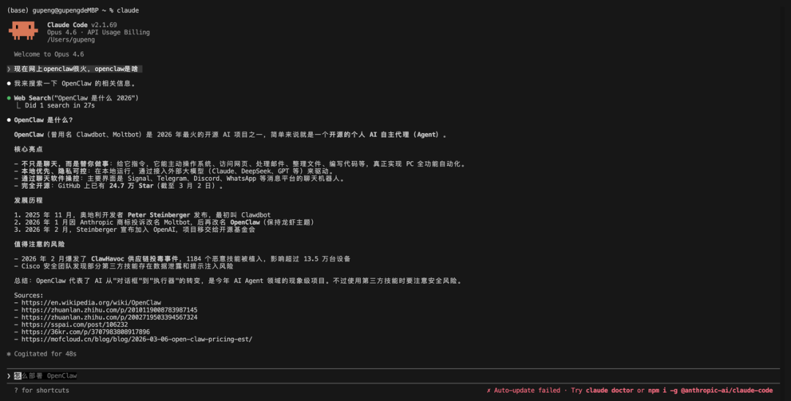Click the summary line starting with "总结"
The width and height of the screenshot is (791, 401).
coord(238,281)
